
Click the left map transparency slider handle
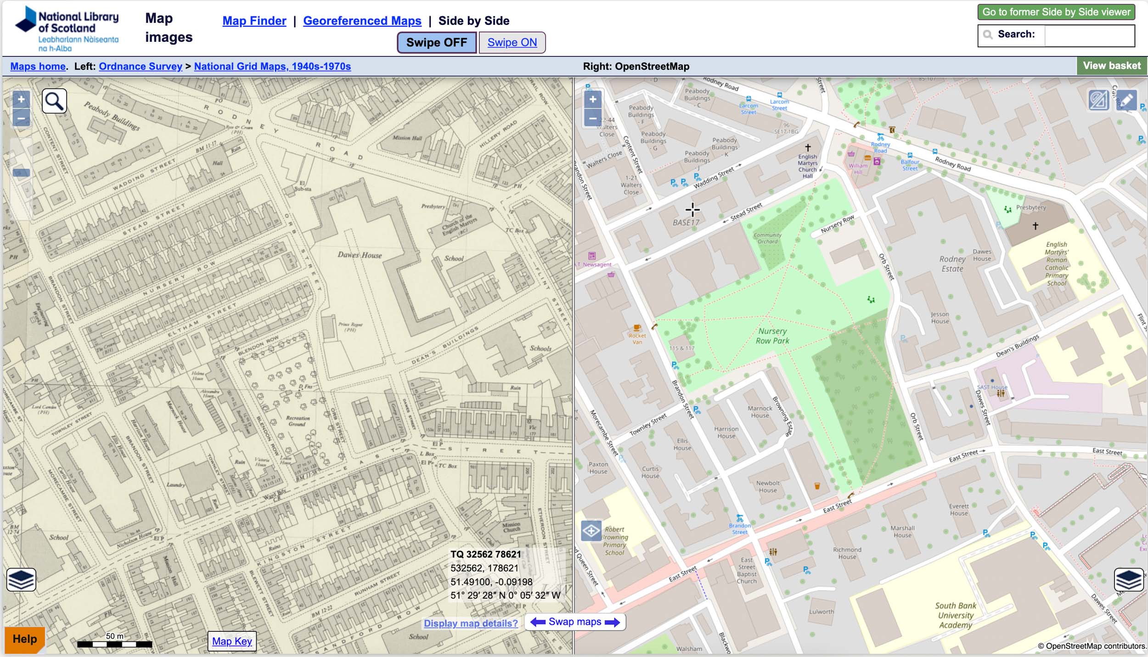coord(21,173)
